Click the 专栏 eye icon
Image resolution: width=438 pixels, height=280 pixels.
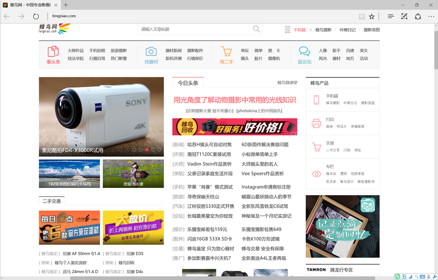tap(316, 174)
